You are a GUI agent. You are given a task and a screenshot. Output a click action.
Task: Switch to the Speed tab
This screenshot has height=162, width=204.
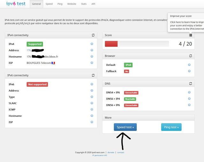tap(49, 4)
